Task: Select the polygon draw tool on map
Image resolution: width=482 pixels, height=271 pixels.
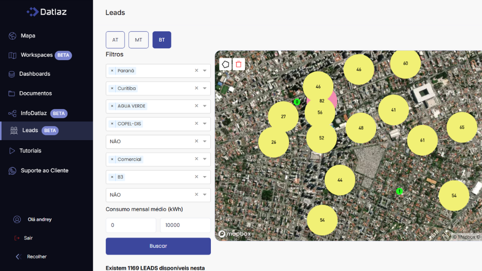Action: click(x=226, y=64)
